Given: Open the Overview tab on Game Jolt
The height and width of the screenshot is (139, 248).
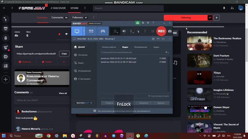Looking at the screenshot, I should [x=42, y=18].
